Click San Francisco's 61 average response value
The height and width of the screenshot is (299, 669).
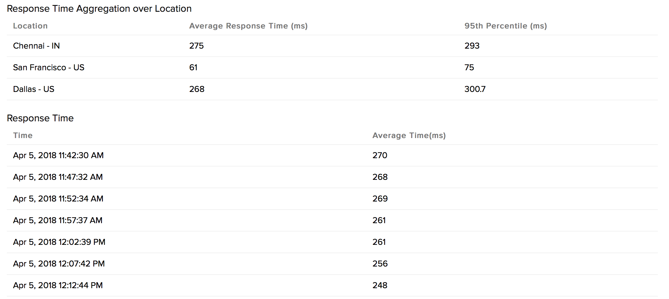pos(193,67)
